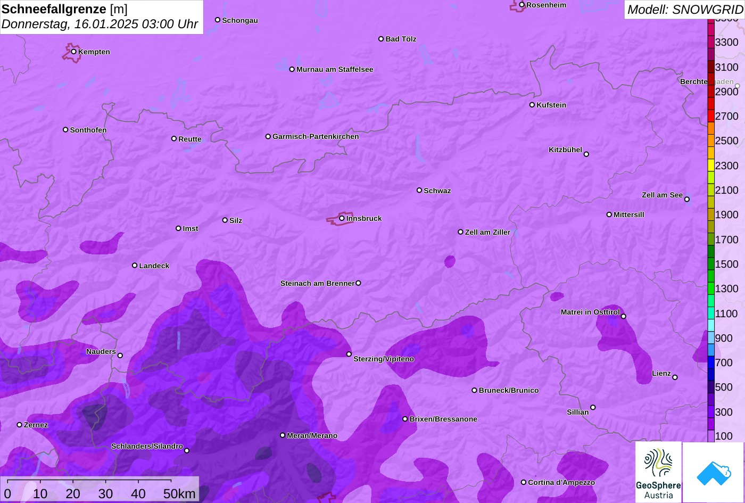Screen dimensions: 745x503
Task: Click the legend value 1700
Action: pos(727,240)
